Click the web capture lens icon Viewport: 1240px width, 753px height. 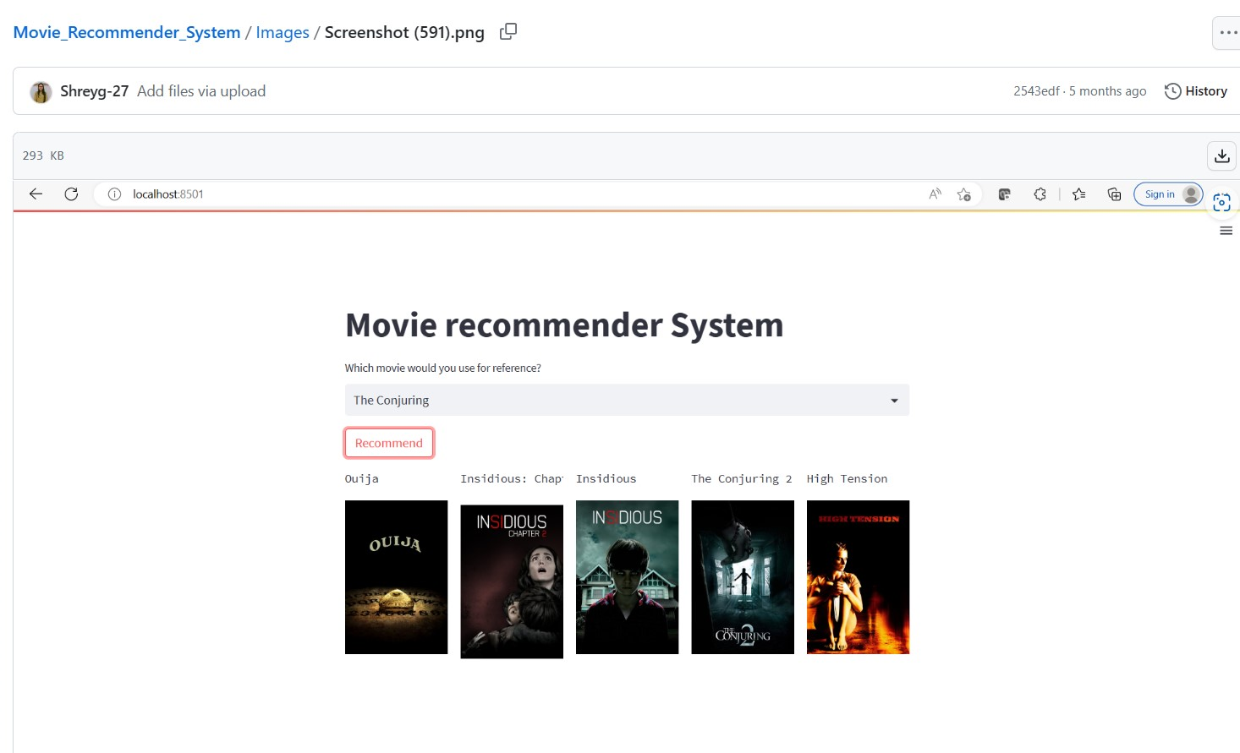point(1221,202)
